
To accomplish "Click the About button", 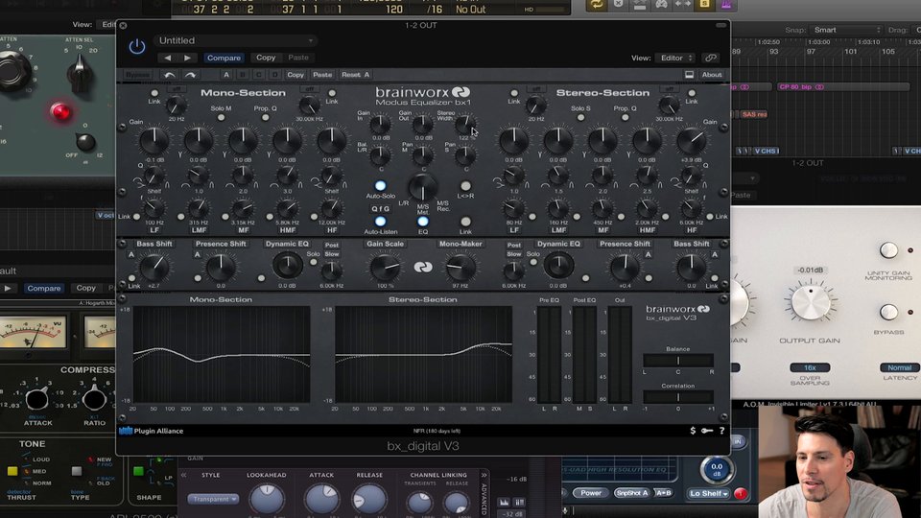I will pos(712,75).
